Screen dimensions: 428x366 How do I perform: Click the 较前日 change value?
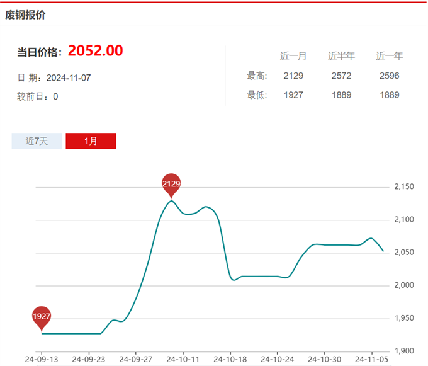coord(55,97)
